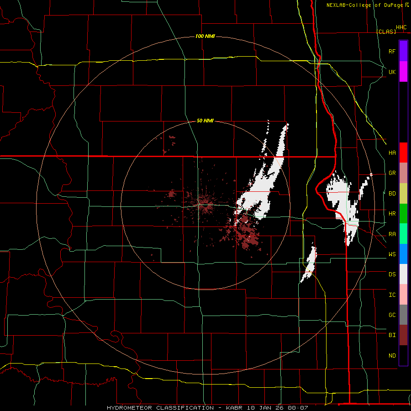Click the BI dark red swatch

tap(403, 335)
